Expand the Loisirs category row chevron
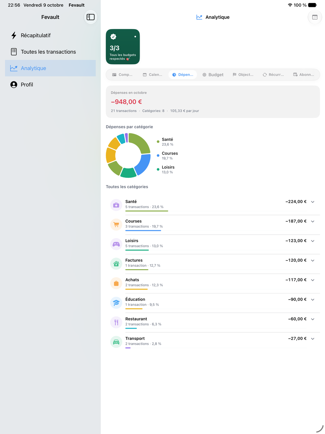This screenshot has height=434, width=325. coord(312,241)
